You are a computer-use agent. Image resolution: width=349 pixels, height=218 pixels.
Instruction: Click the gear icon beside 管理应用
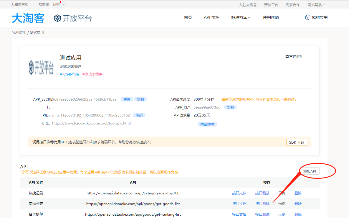287,57
